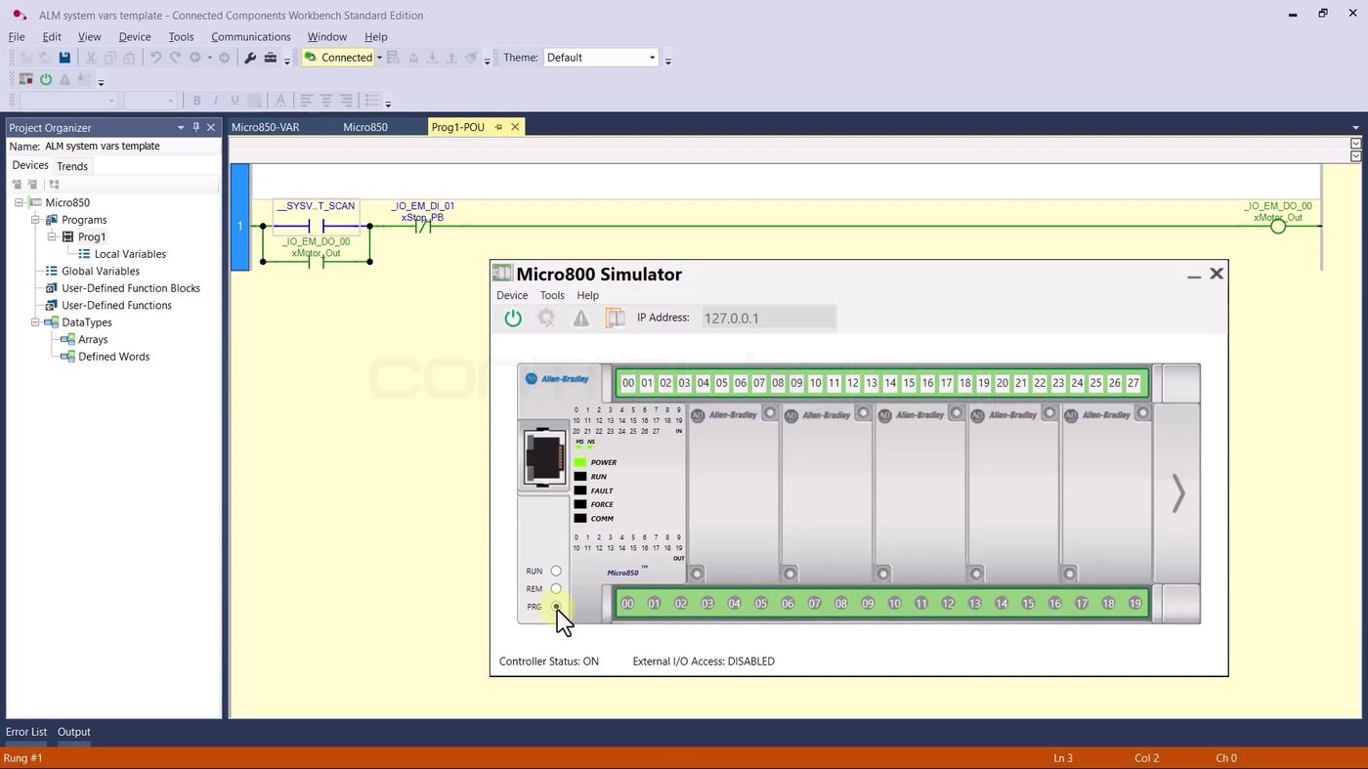The image size is (1368, 769).
Task: Collapse the Prog1 tree node
Action: [52, 237]
